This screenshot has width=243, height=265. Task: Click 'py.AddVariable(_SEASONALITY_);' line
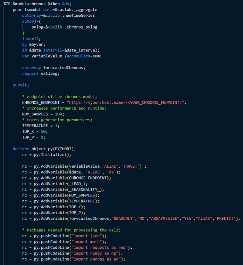(63, 190)
